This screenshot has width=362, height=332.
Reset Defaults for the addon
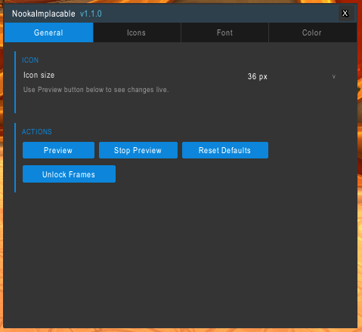pos(225,150)
